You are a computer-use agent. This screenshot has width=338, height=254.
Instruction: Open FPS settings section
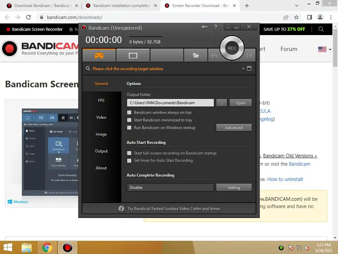[101, 101]
